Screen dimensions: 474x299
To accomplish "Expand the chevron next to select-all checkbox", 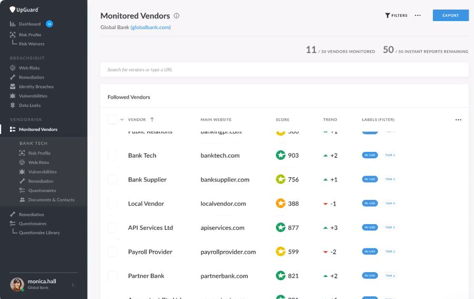I will (x=122, y=119).
